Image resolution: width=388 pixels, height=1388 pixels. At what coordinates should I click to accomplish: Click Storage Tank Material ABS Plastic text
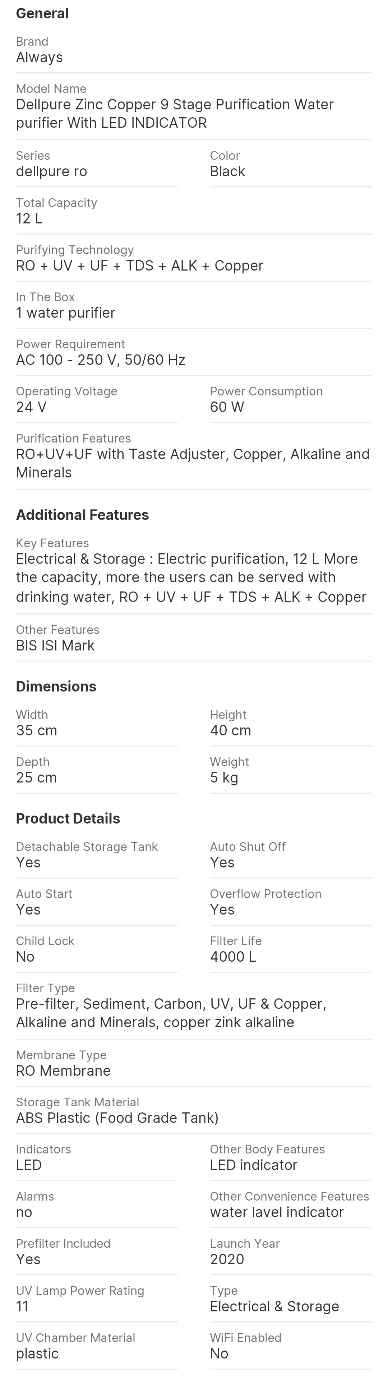117,1118
